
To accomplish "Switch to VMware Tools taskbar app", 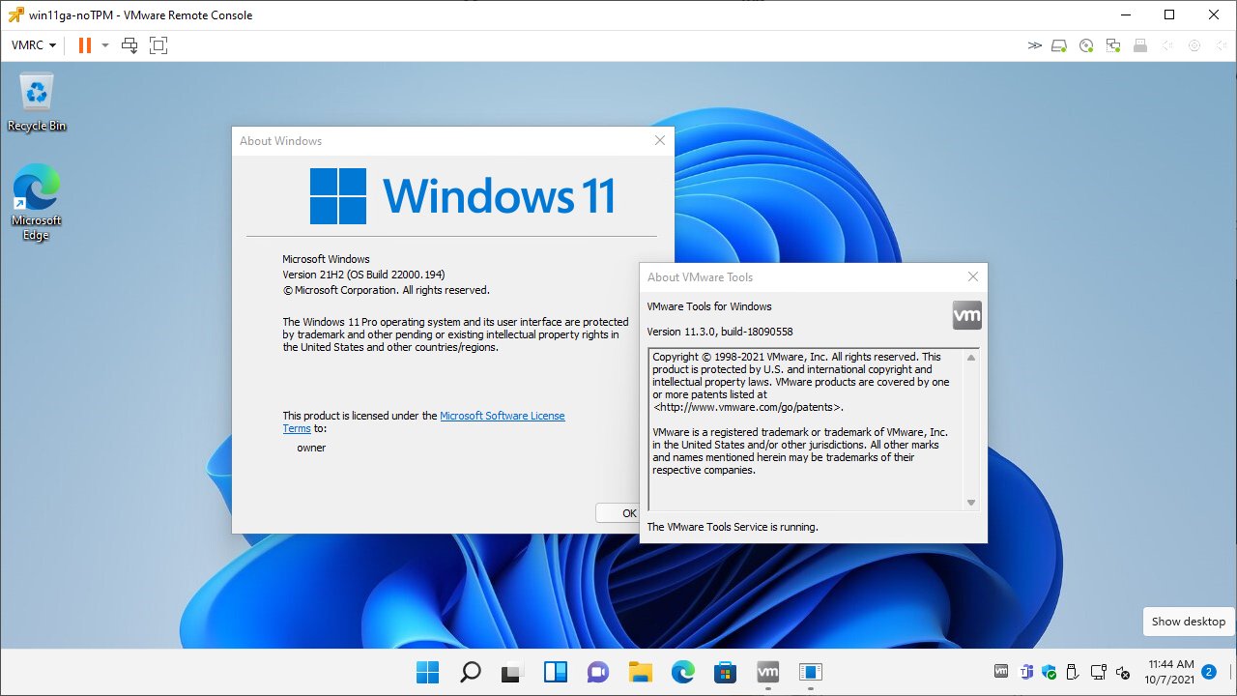I will (x=767, y=672).
